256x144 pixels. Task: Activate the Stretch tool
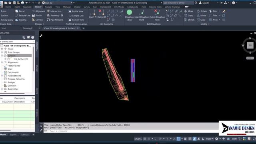[189, 20]
